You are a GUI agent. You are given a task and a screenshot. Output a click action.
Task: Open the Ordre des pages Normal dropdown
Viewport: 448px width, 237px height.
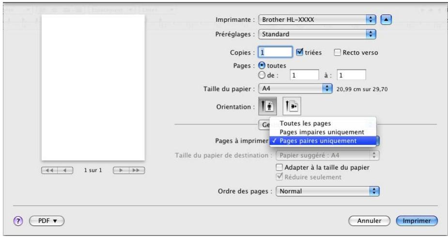(x=327, y=191)
